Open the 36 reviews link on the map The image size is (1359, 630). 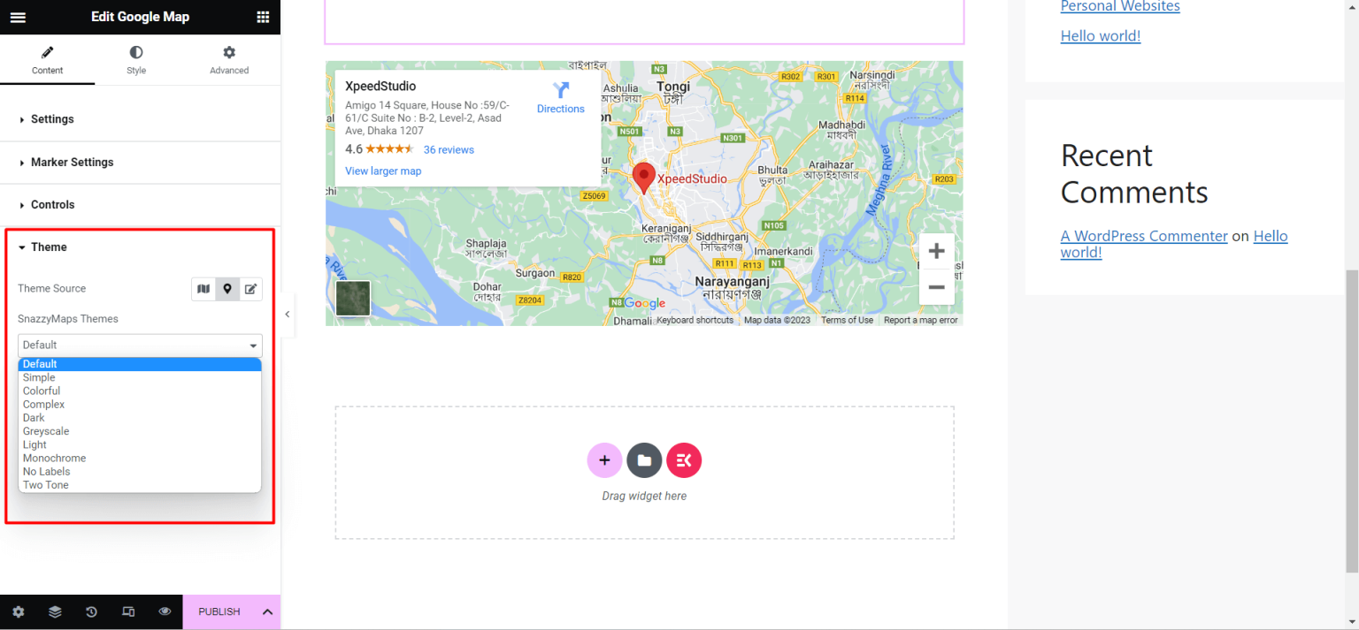point(449,149)
